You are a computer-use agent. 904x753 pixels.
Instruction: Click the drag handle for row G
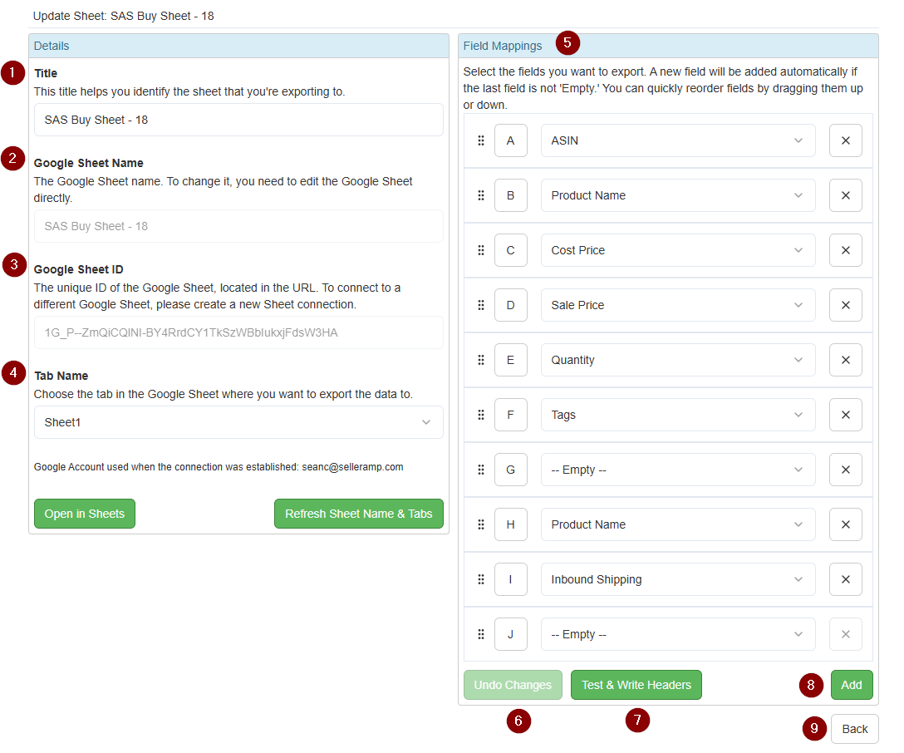pos(481,470)
